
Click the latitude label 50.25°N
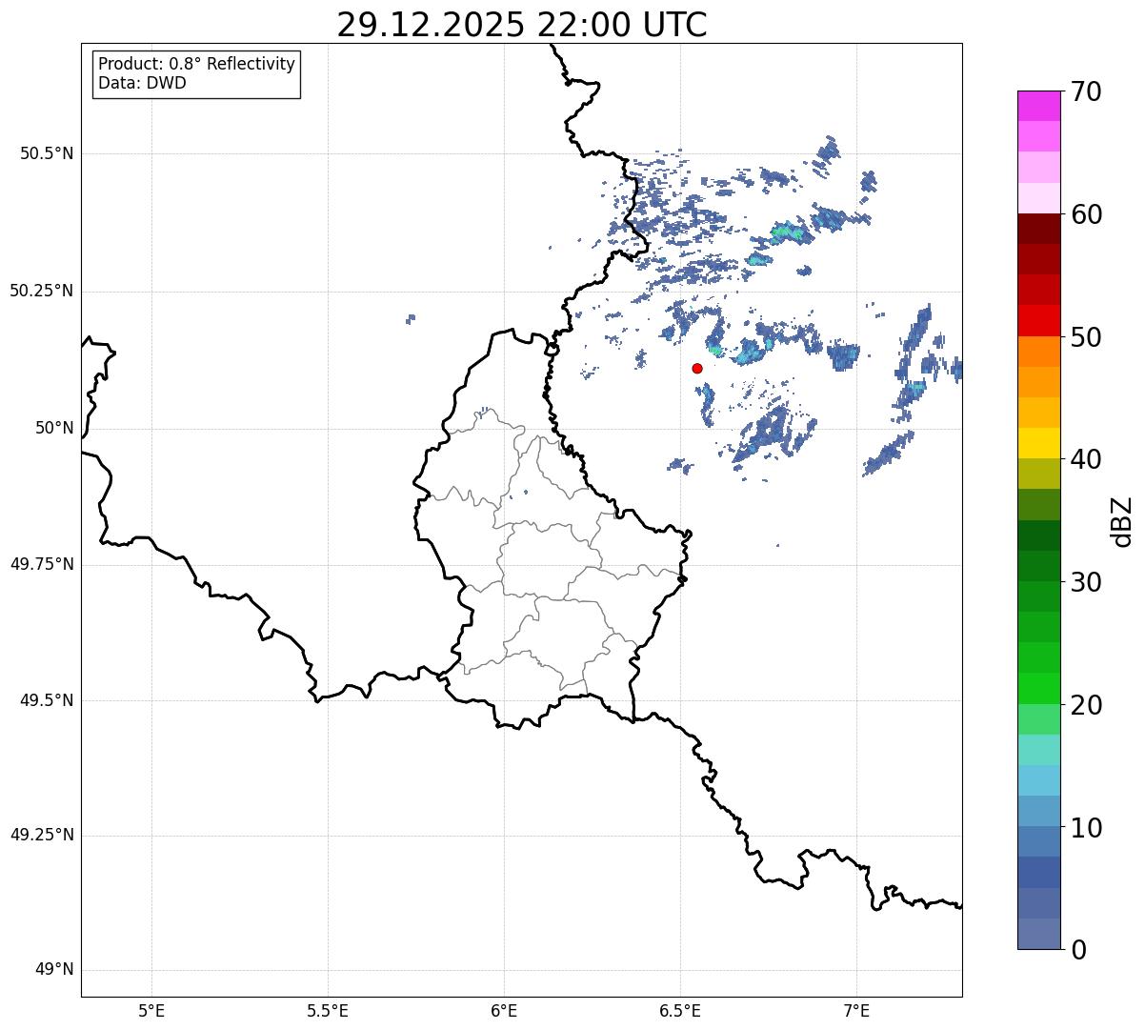42,291
